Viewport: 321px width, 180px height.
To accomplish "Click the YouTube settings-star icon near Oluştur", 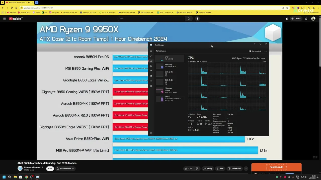I will click(287, 18).
